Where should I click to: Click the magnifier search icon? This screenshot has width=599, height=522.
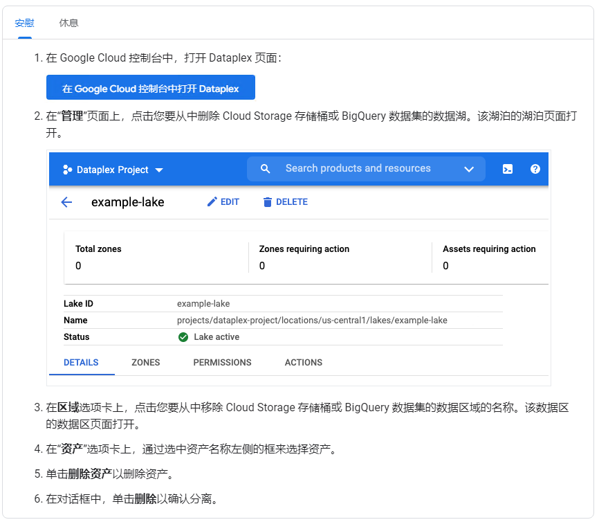tap(266, 169)
